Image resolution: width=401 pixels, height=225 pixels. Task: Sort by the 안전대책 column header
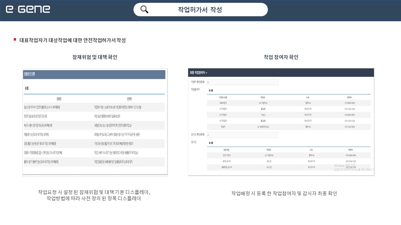(x=129, y=99)
